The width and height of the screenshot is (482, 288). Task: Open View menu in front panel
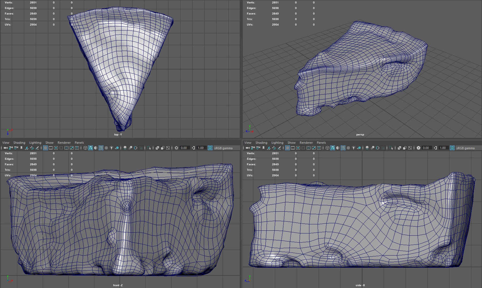click(6, 143)
